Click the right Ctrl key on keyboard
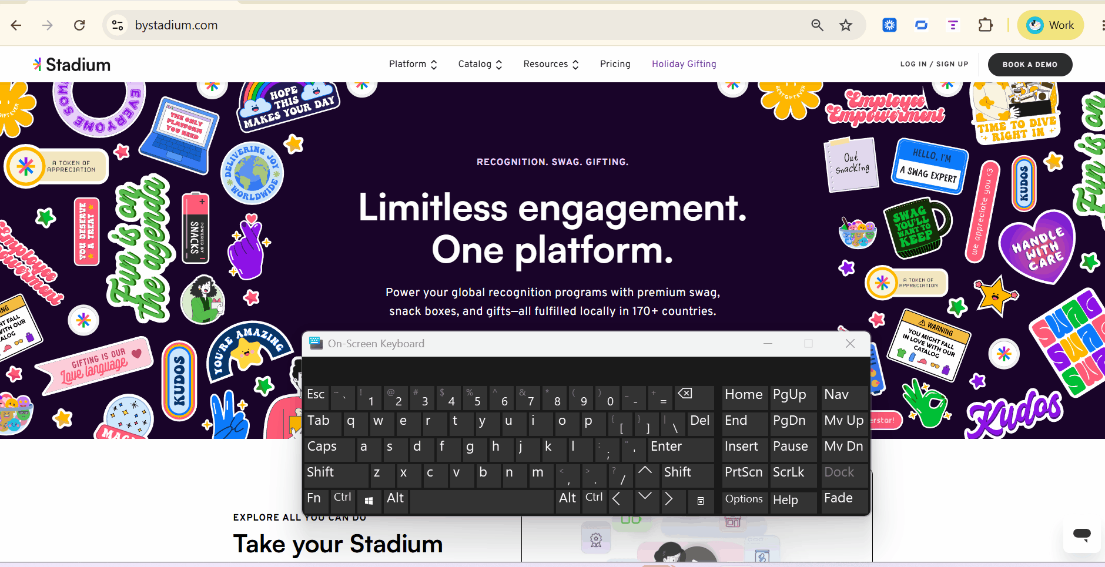The height and width of the screenshot is (567, 1105). click(x=594, y=501)
